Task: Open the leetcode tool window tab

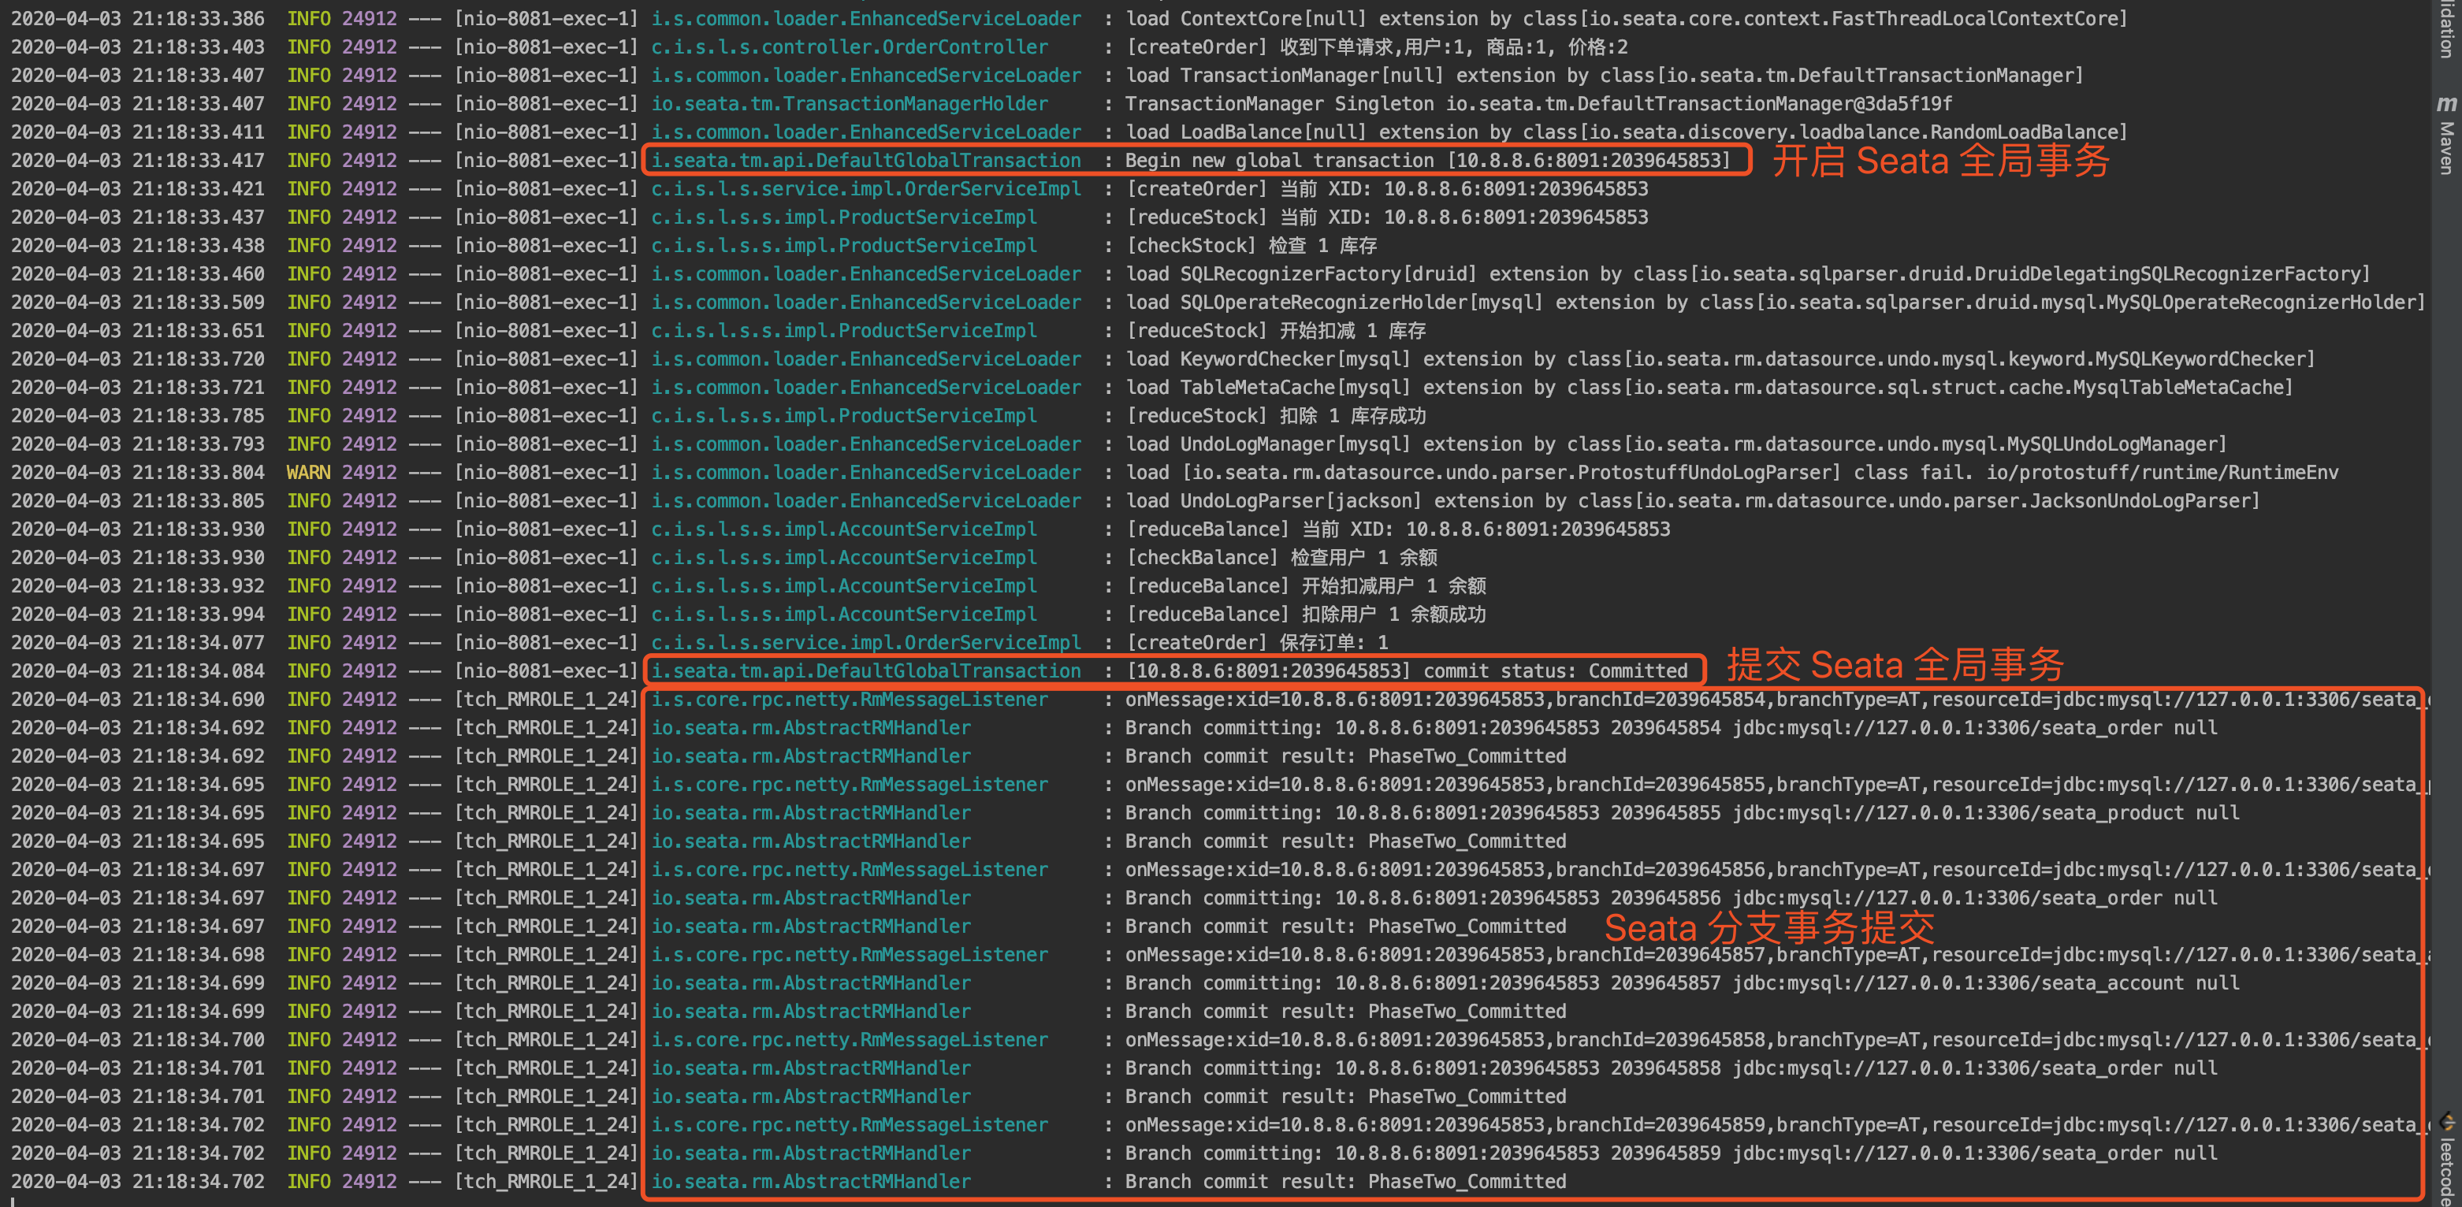Action: click(2445, 1171)
